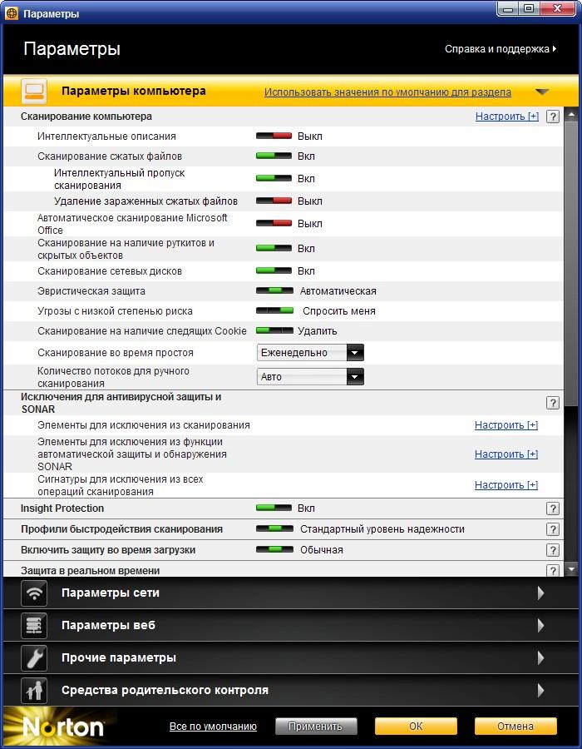Image resolution: width=582 pixels, height=749 pixels.
Task: Select Параметры веб section header
Action: 291,625
